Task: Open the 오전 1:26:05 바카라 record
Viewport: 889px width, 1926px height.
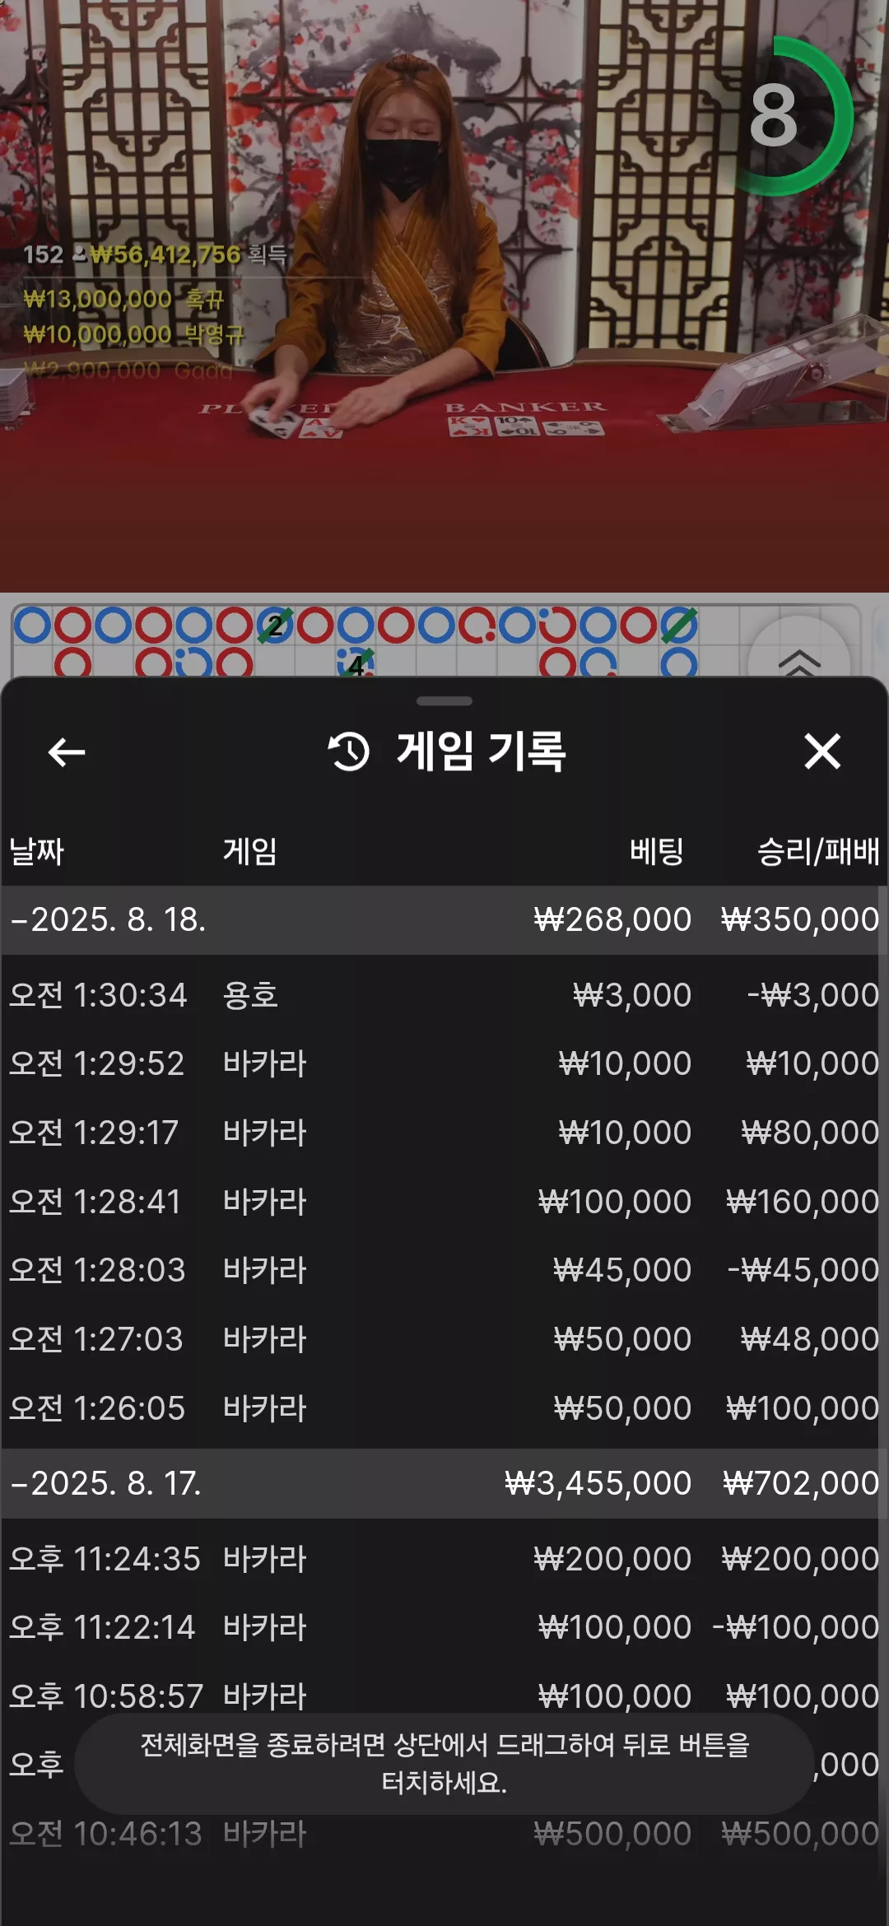Action: tap(444, 1408)
